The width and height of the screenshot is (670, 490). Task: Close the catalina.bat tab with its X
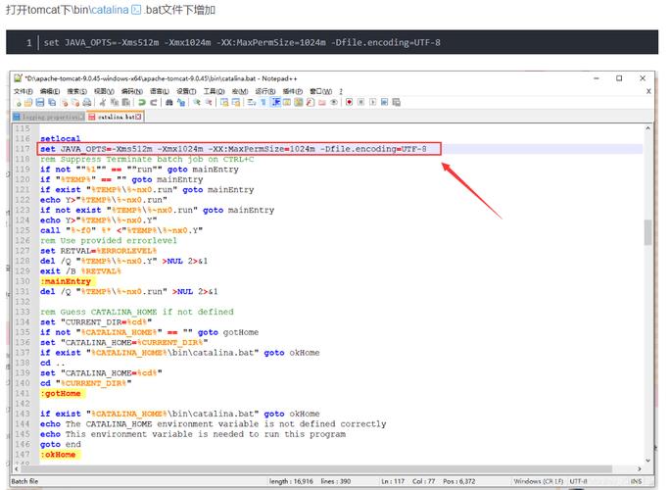coord(137,116)
